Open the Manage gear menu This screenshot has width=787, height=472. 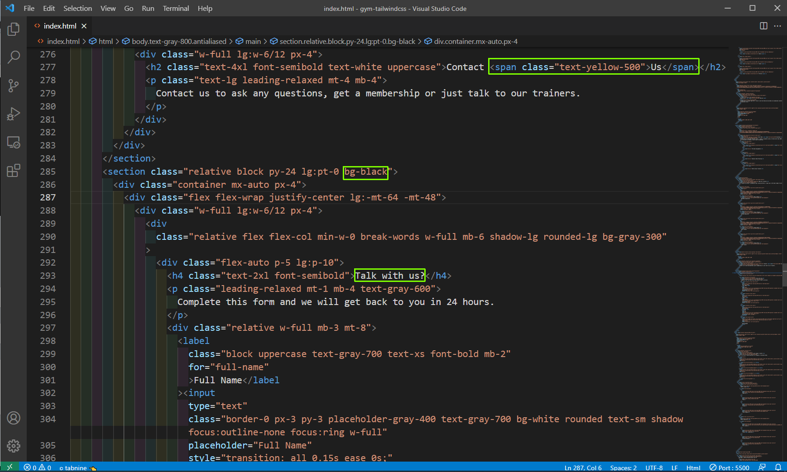coord(14,446)
